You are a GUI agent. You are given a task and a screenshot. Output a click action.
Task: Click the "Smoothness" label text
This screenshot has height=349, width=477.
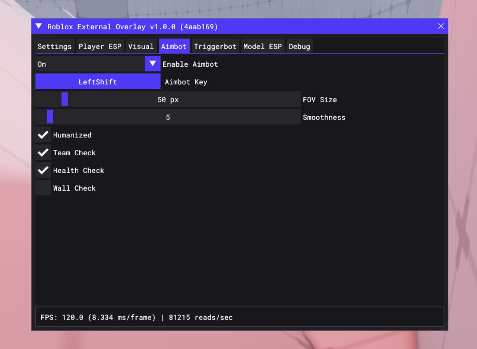click(x=324, y=117)
